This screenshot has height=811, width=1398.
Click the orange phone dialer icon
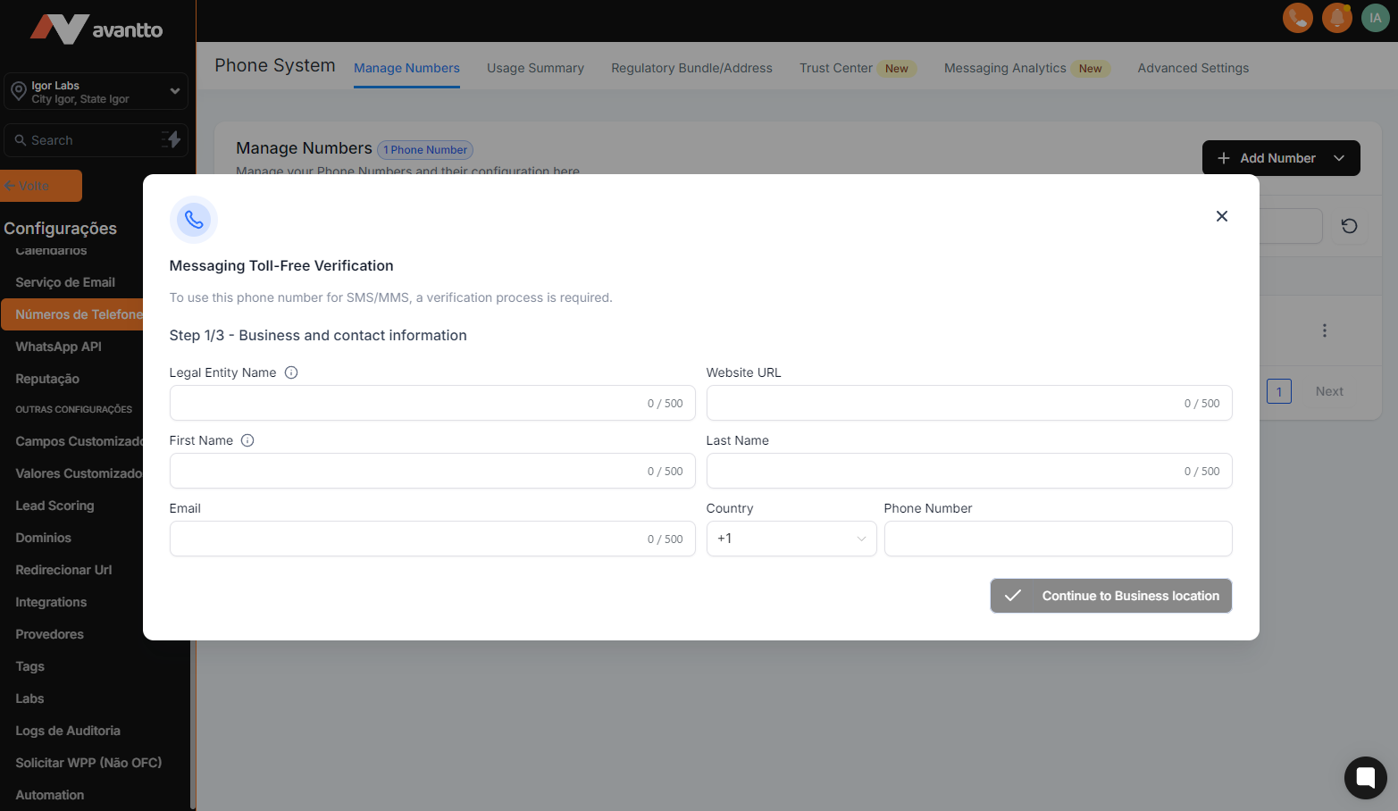coord(1297,18)
